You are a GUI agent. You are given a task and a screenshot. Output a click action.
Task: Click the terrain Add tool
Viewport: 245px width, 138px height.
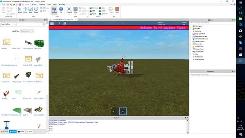tap(92, 11)
